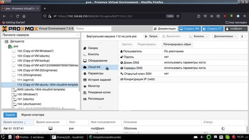Select the Открытый ключ SSH row
This screenshot has width=249, height=140.
183,73
